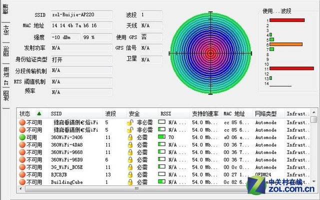Click the status icon of 3G_WiFi_BC6E row
320x200 pixels.
click(x=22, y=167)
